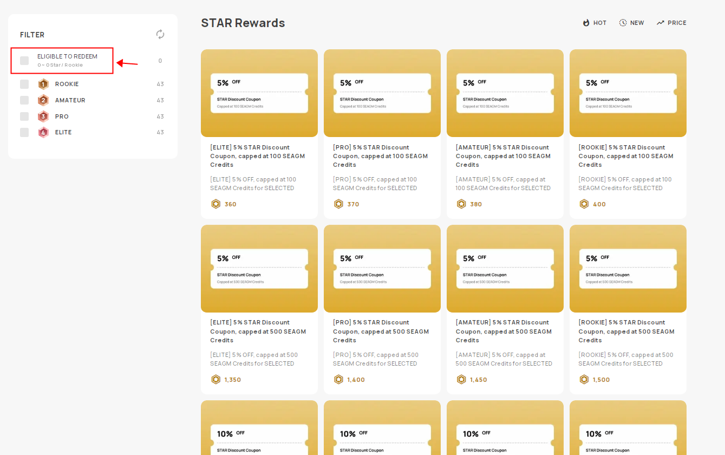Click the star coin icon beside 400

tap(584, 204)
